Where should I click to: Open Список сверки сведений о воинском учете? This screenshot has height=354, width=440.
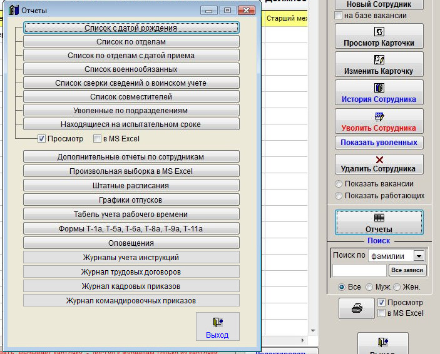click(x=131, y=83)
